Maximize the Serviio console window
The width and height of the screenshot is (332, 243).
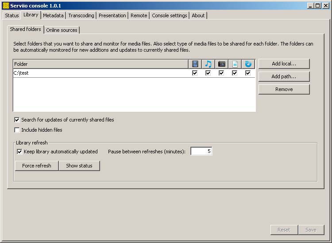pos(318,6)
